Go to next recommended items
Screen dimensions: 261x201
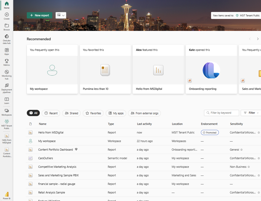(x=258, y=39)
